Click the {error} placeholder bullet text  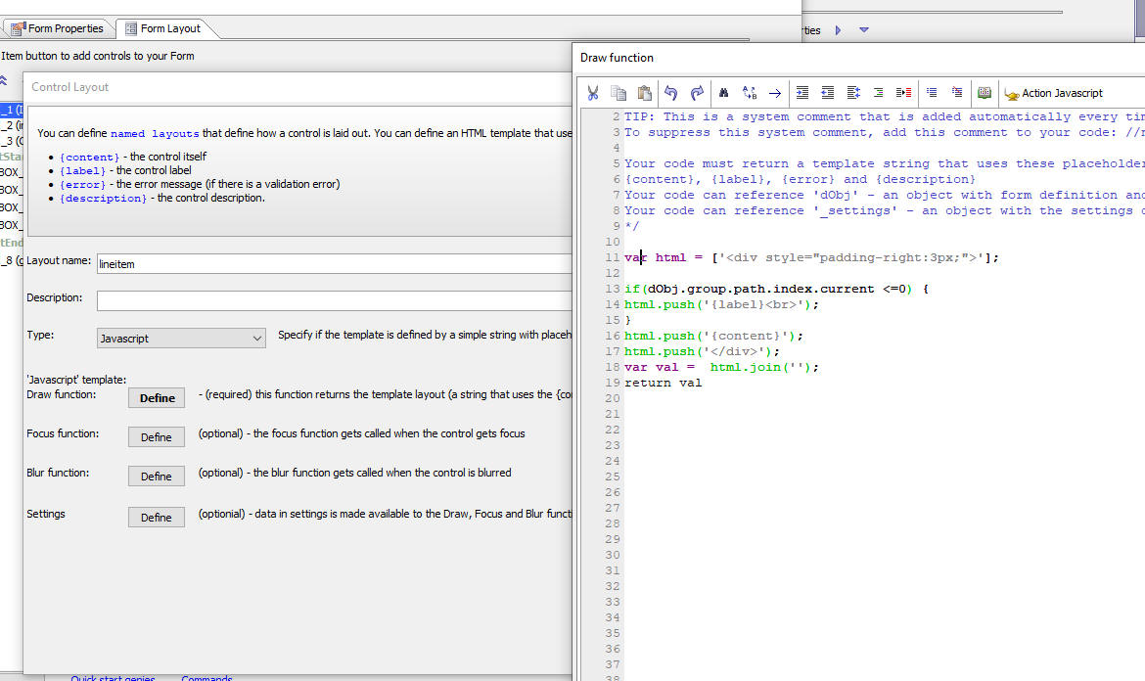(x=82, y=185)
